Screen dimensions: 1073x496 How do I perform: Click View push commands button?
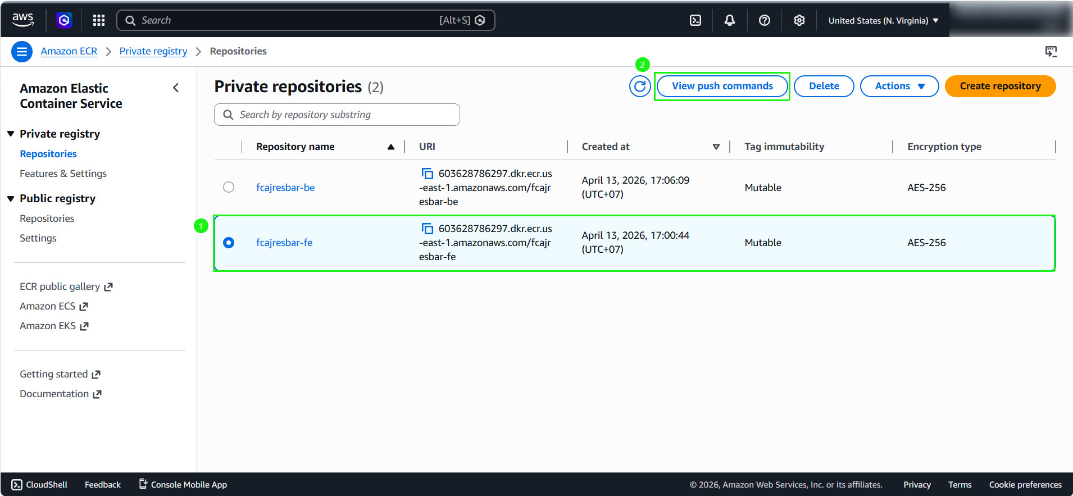point(722,86)
